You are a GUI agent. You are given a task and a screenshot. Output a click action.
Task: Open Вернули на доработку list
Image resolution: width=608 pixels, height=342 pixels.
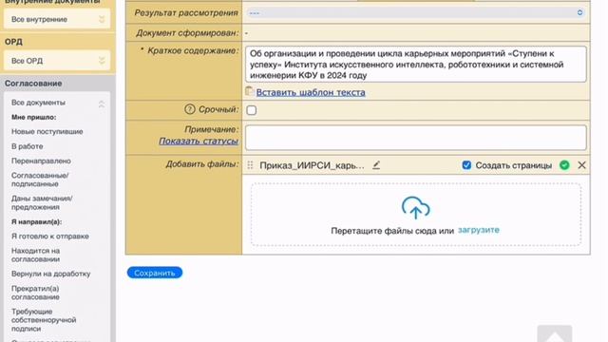pyautogui.click(x=50, y=274)
